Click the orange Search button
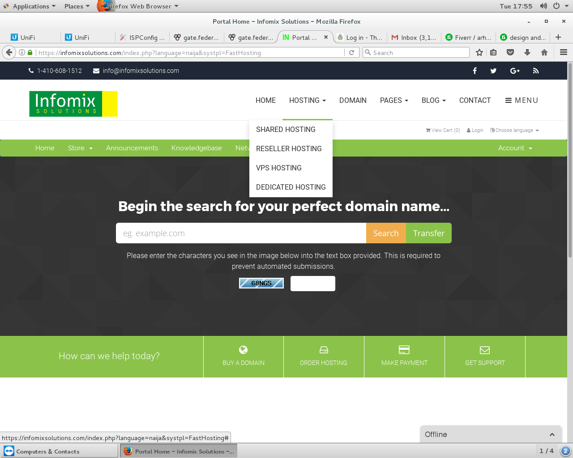This screenshot has width=573, height=458. pyautogui.click(x=386, y=233)
